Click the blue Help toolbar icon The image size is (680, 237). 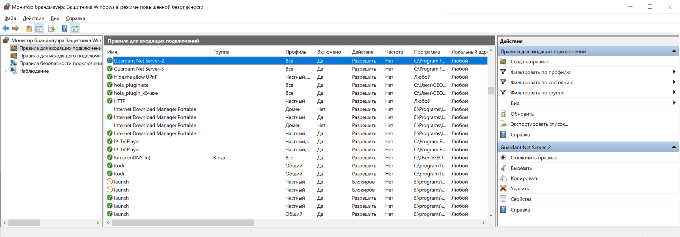[64, 28]
